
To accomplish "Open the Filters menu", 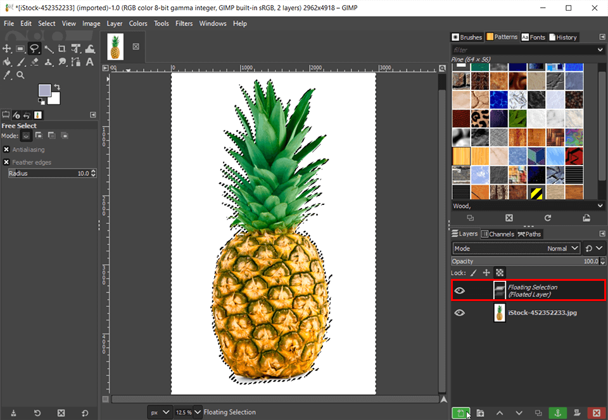I will 184,23.
